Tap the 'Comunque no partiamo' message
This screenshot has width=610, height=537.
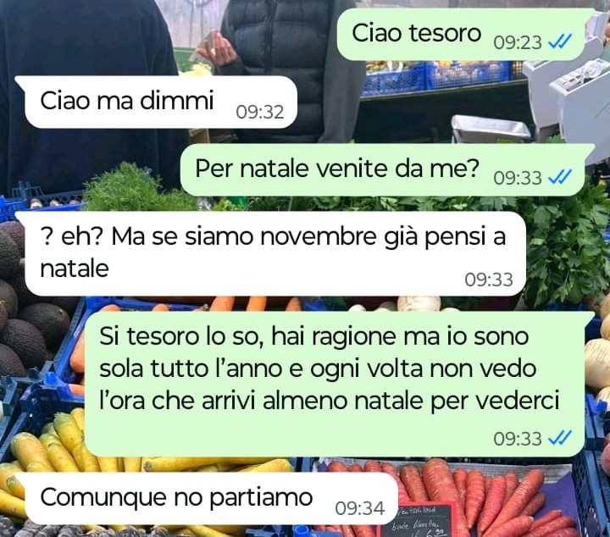(x=207, y=499)
